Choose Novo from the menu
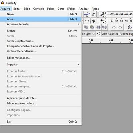The height and width of the screenshot is (133, 133). click(41, 14)
